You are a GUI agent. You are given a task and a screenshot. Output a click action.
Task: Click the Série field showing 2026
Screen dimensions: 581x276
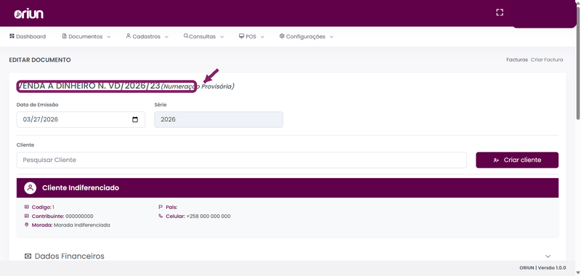click(219, 120)
